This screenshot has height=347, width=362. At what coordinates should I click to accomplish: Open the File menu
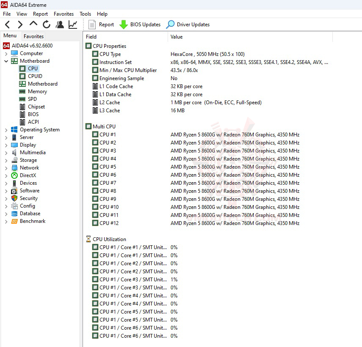point(7,14)
